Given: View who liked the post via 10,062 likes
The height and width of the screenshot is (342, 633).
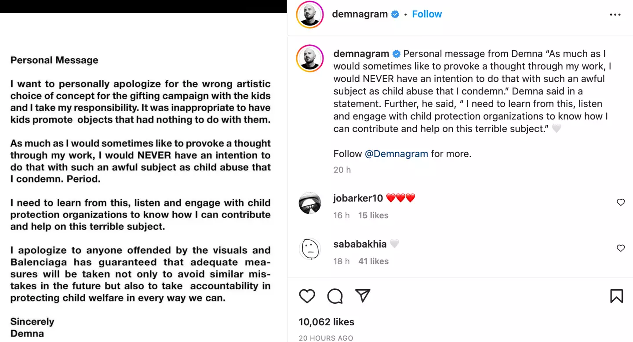Looking at the screenshot, I should (326, 322).
